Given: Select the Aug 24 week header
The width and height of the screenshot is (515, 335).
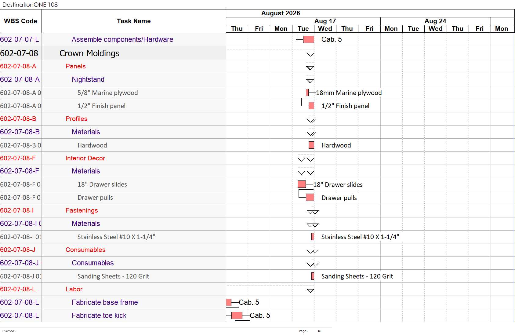Looking at the screenshot, I should pos(435,21).
